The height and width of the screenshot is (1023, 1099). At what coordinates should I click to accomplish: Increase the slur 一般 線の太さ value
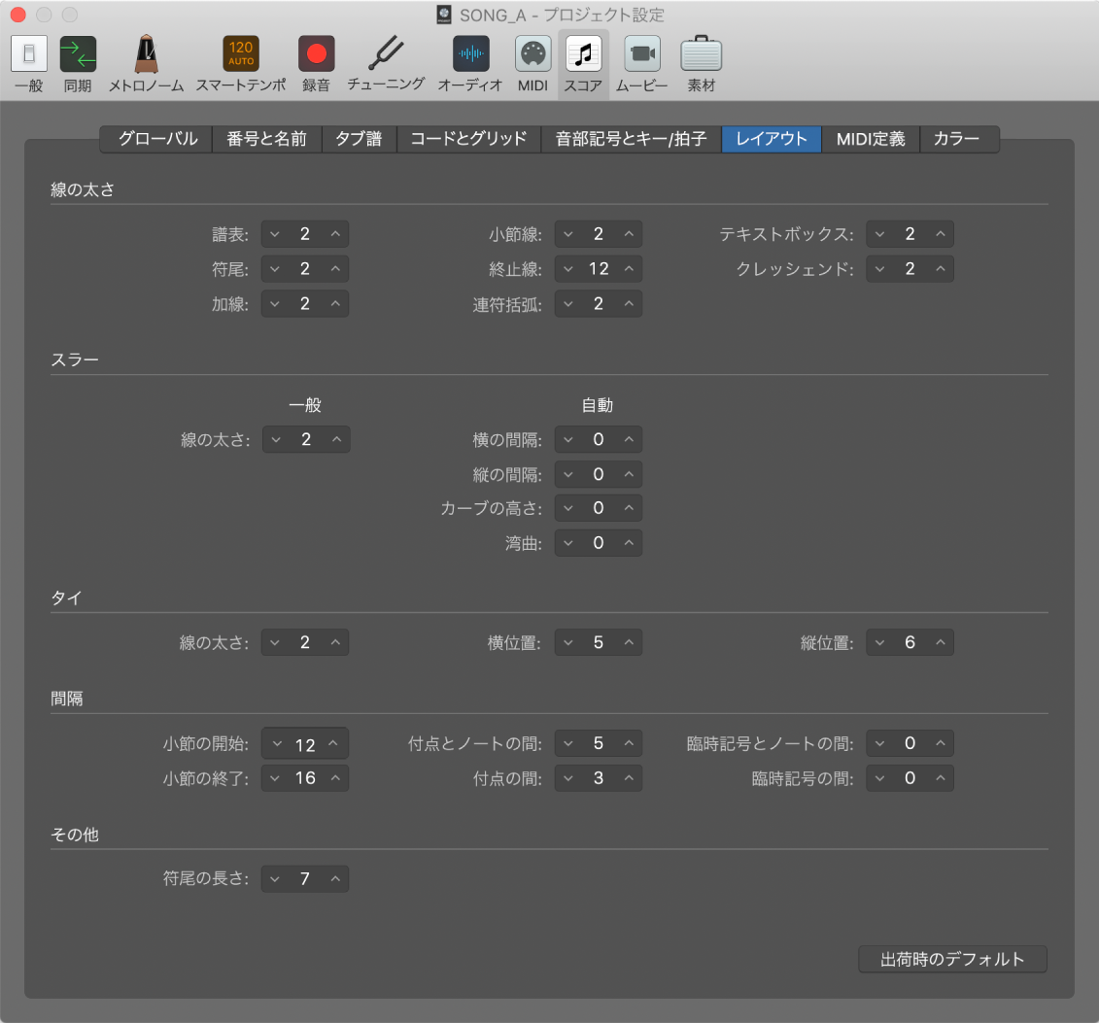(337, 439)
